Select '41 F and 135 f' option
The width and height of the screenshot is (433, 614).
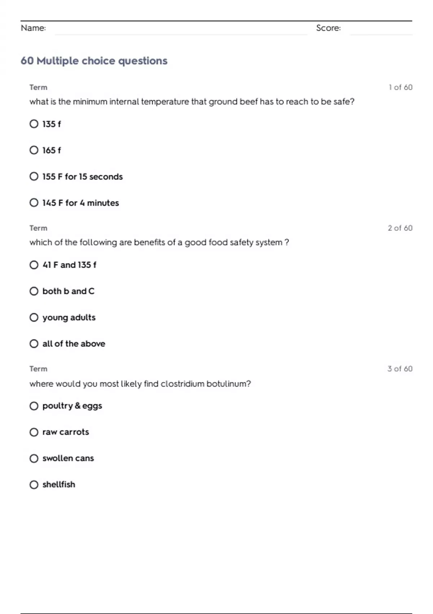click(x=34, y=265)
